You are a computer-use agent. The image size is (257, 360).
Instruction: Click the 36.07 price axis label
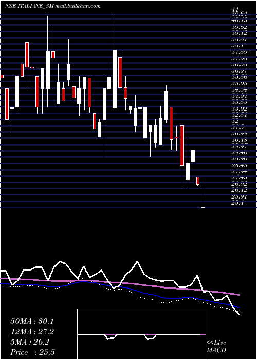240,71
